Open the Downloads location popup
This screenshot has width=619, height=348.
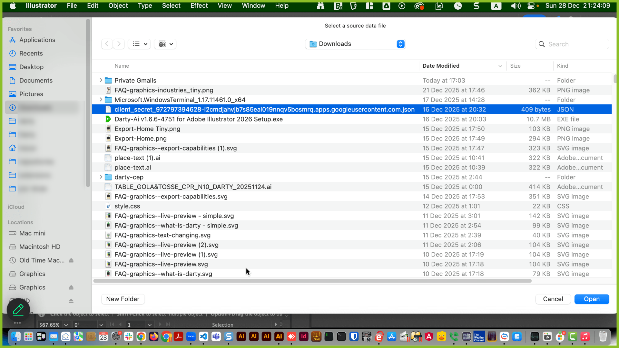click(355, 44)
